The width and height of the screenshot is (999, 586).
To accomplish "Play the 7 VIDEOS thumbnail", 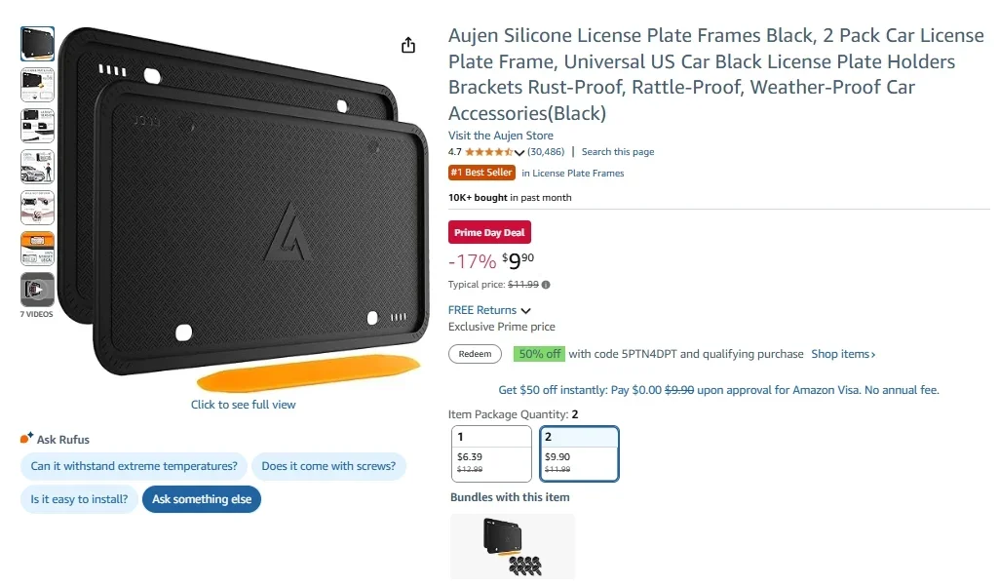I will (36, 290).
